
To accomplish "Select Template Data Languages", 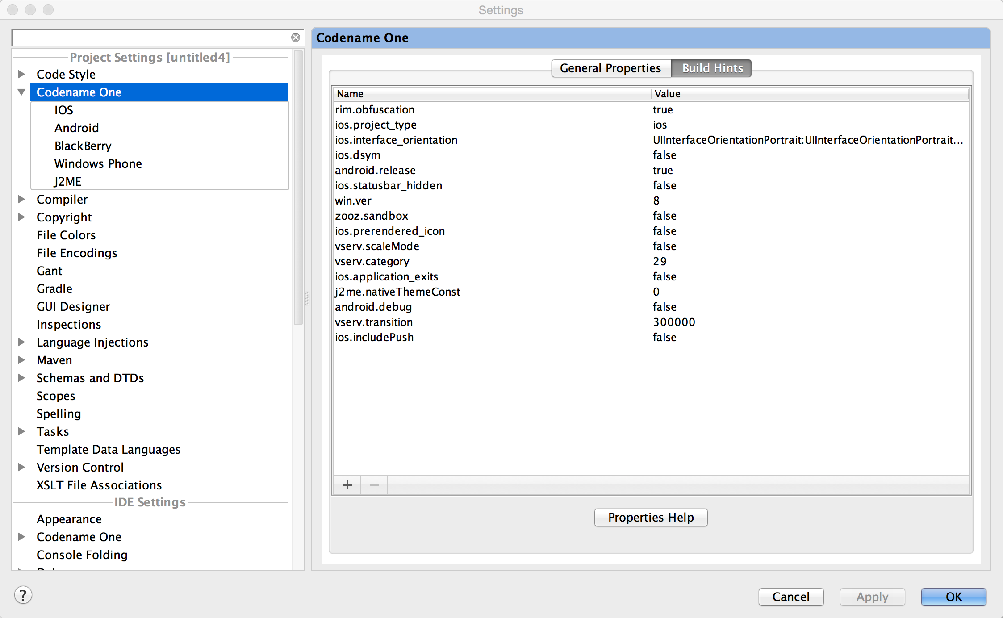I will (109, 449).
